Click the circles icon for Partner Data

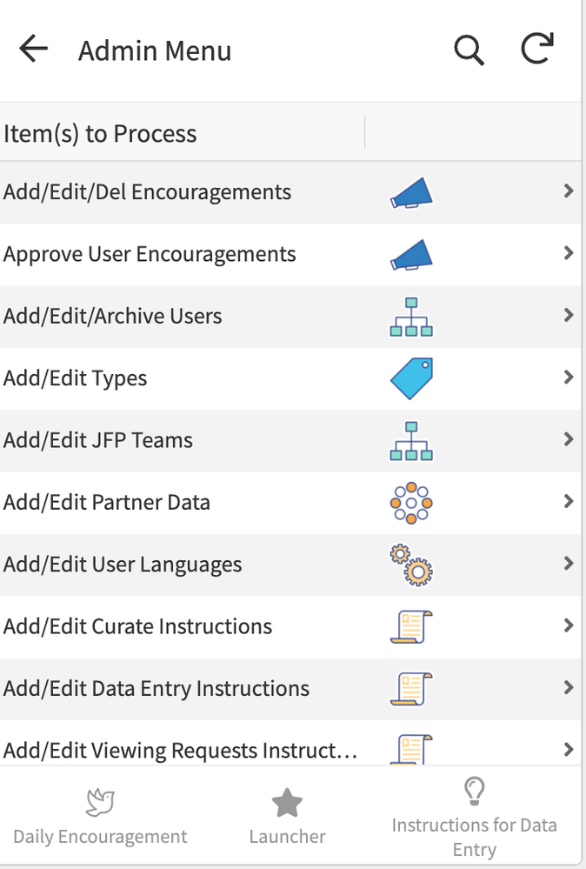click(411, 503)
